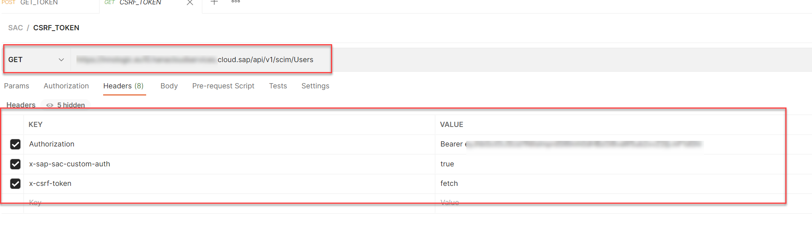This screenshot has width=812, height=240.
Task: Open the Authorization tab
Action: 66,86
